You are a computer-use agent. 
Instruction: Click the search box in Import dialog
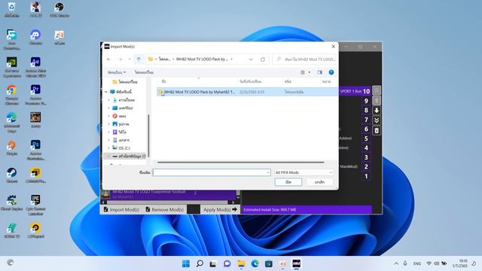pyautogui.click(x=304, y=59)
